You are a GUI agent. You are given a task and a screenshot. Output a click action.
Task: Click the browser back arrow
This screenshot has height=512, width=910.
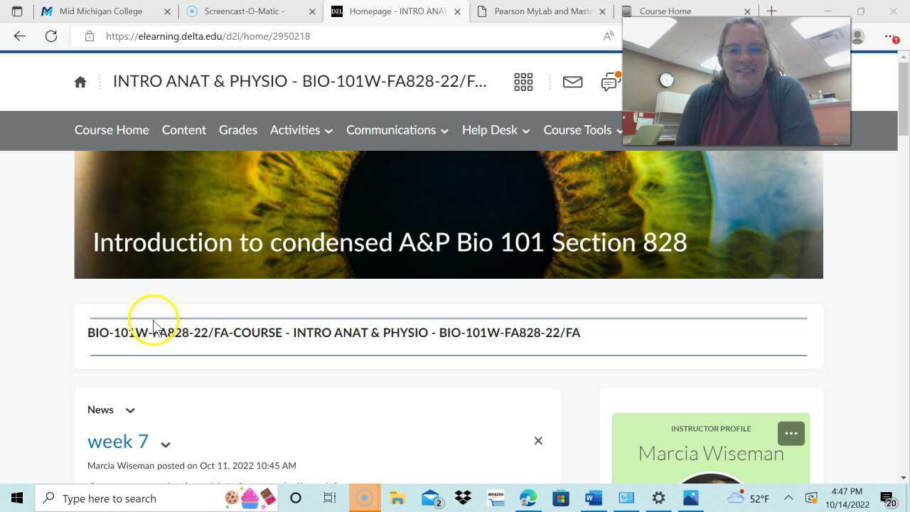(18, 36)
